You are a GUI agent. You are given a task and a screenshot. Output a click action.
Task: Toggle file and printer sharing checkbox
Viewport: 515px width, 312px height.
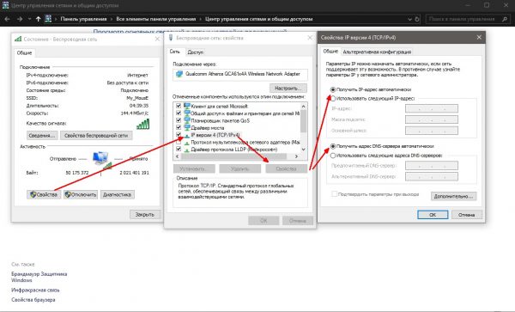point(179,113)
